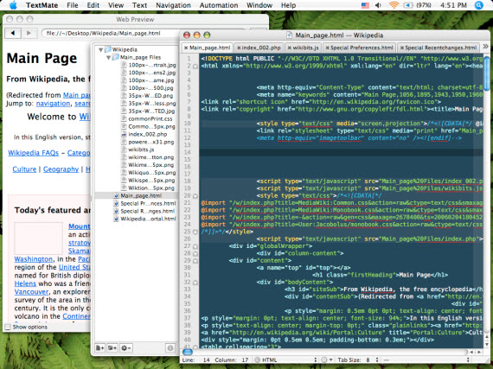Tick the Show options checkbox

8,328
